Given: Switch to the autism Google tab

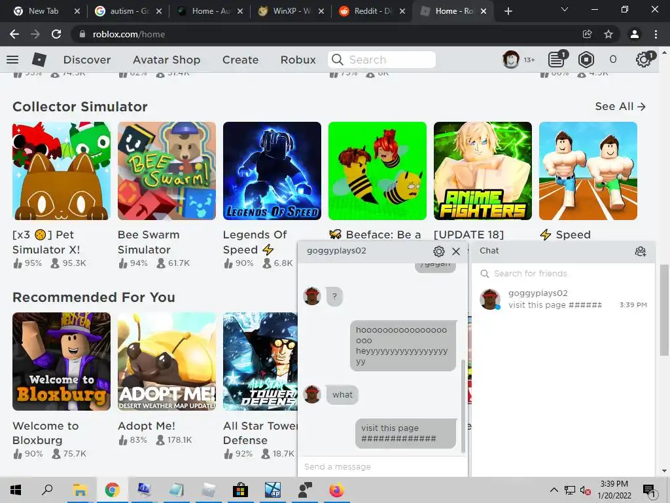Looking at the screenshot, I should (x=129, y=11).
